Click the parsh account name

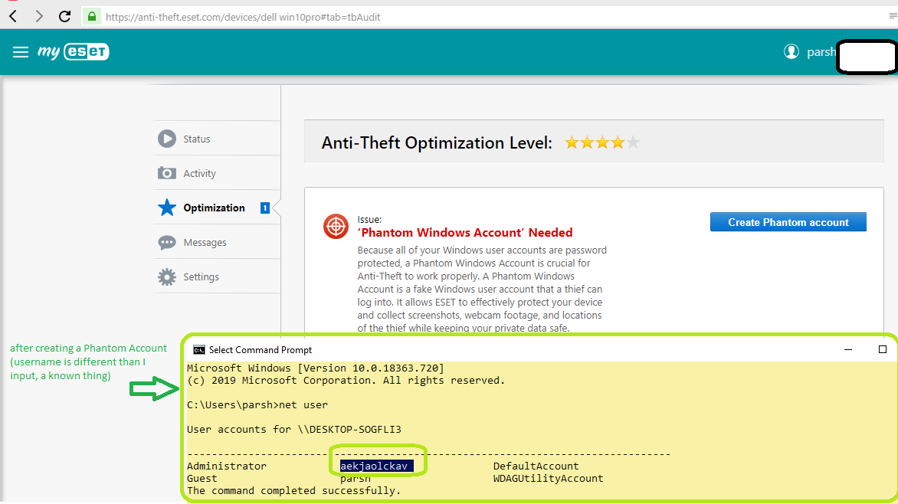[821, 52]
